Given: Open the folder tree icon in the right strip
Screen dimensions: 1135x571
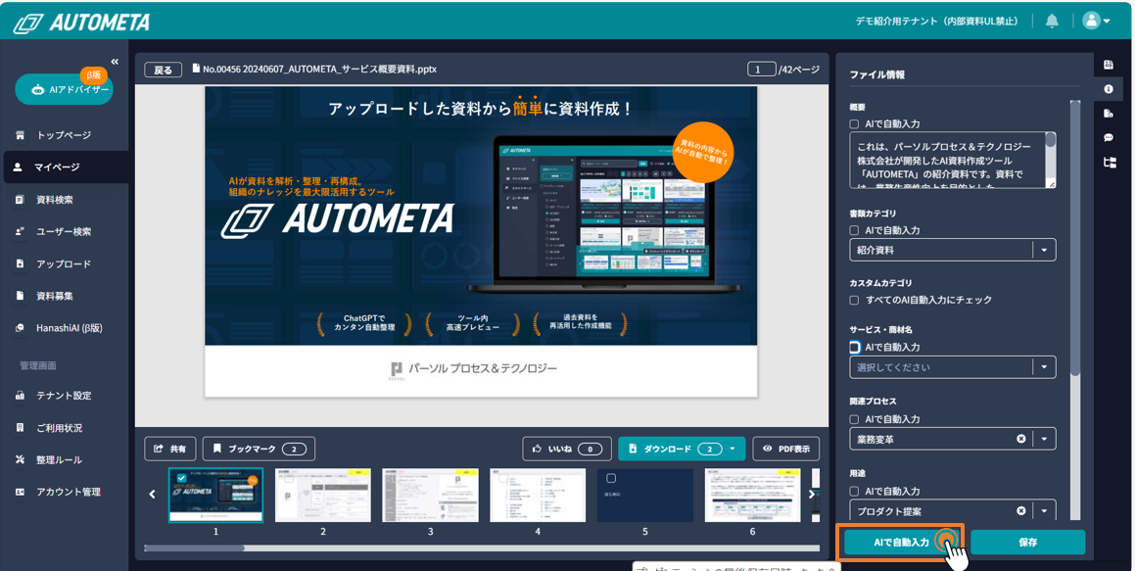Looking at the screenshot, I should (x=1109, y=163).
